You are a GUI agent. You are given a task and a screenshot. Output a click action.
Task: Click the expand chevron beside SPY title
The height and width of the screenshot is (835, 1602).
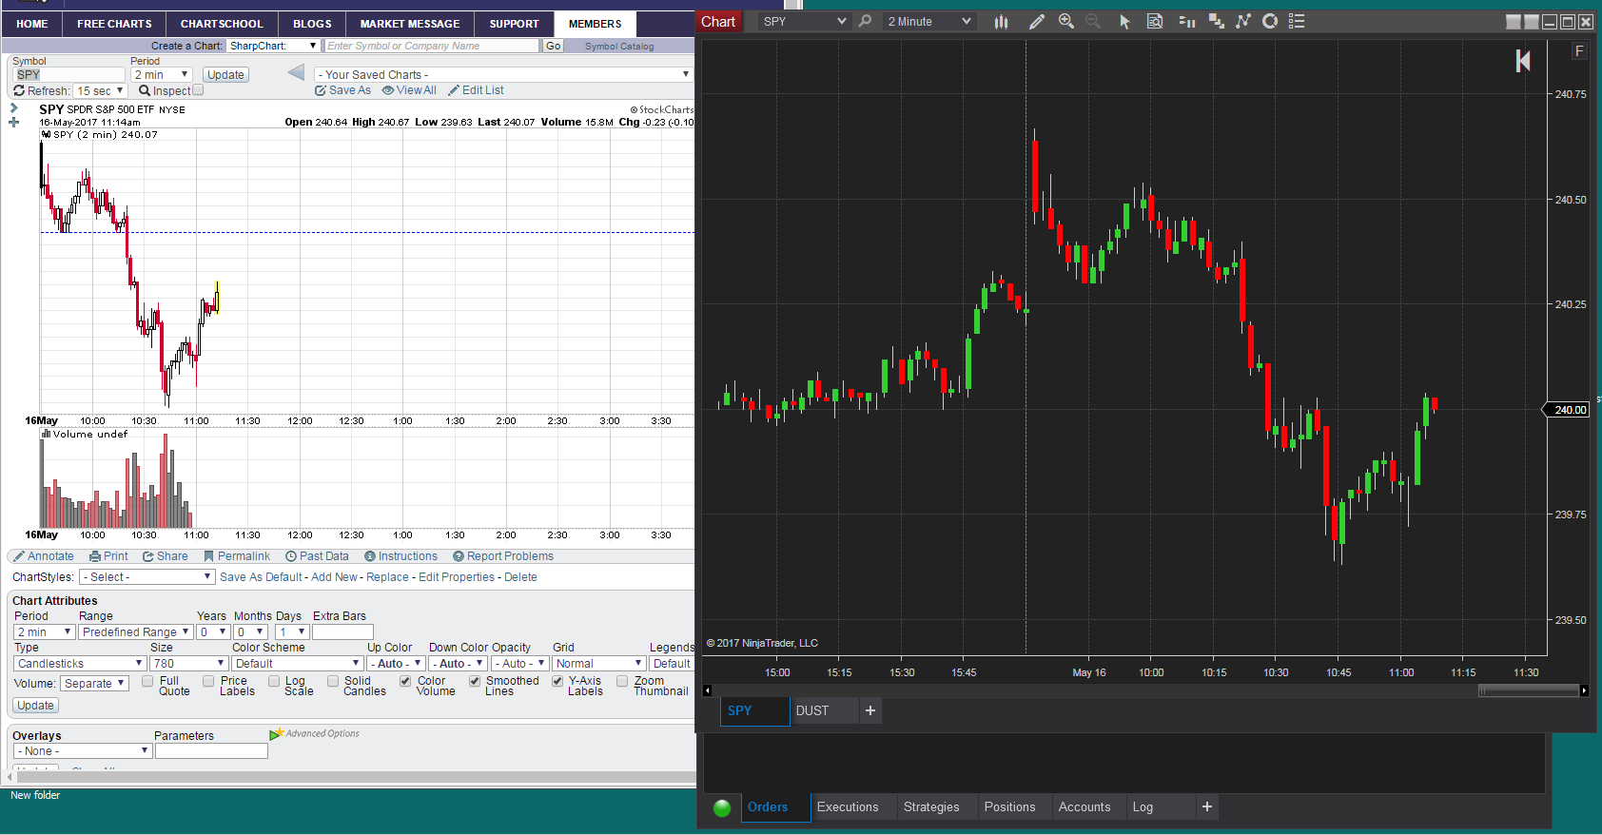click(14, 108)
